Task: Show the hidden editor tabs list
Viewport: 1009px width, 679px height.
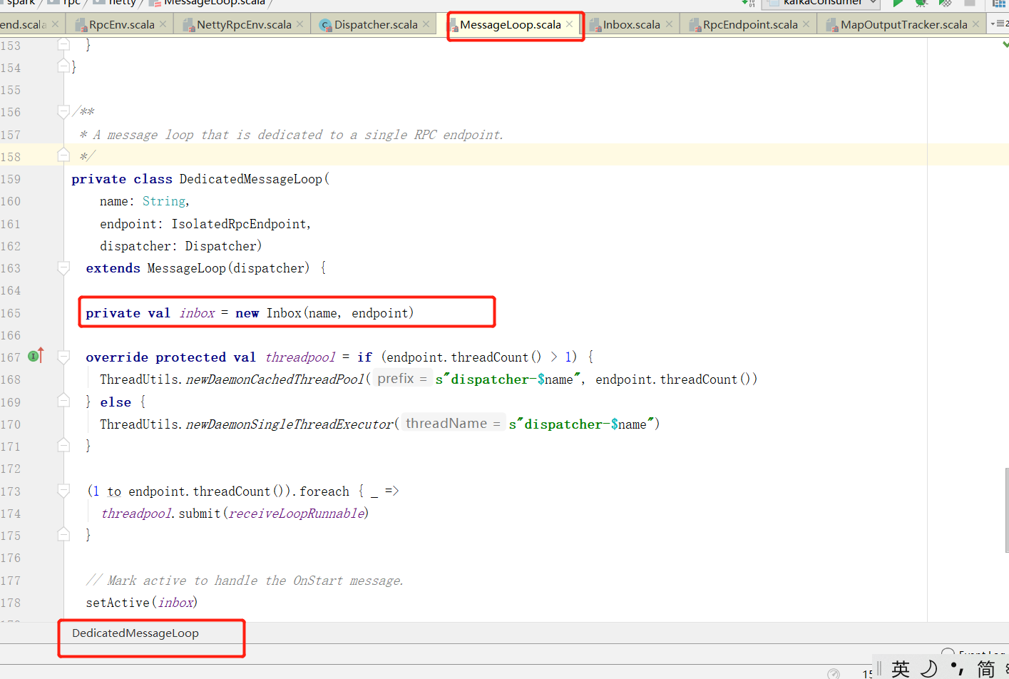Action: [x=998, y=24]
